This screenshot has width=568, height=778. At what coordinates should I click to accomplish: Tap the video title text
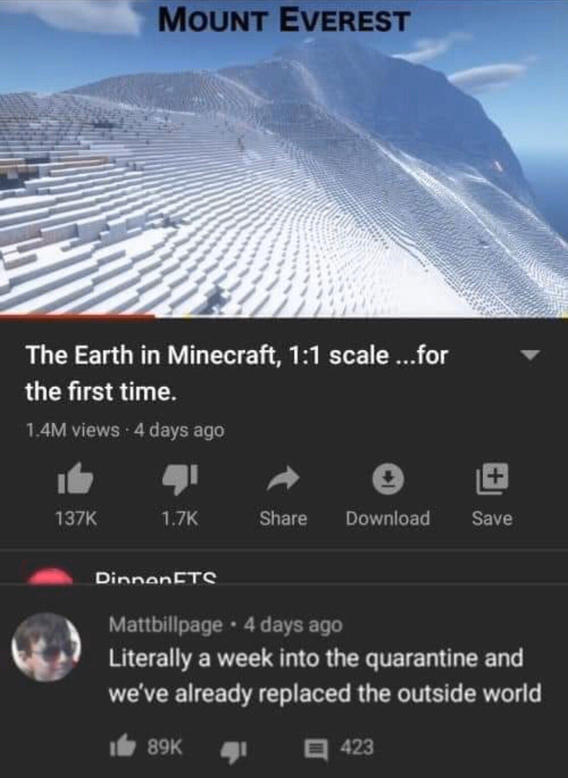pos(237,373)
